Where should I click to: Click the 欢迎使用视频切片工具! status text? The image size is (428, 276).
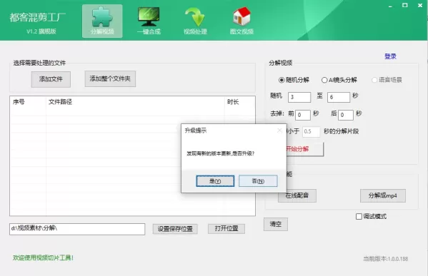[x=43, y=257]
